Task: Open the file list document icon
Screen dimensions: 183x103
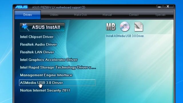Action: [x=139, y=27]
